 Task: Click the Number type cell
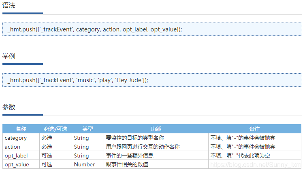(88, 164)
